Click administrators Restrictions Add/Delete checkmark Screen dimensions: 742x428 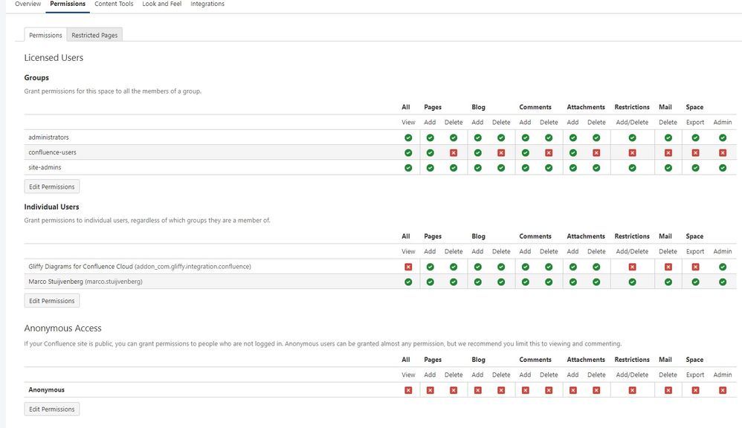point(632,137)
